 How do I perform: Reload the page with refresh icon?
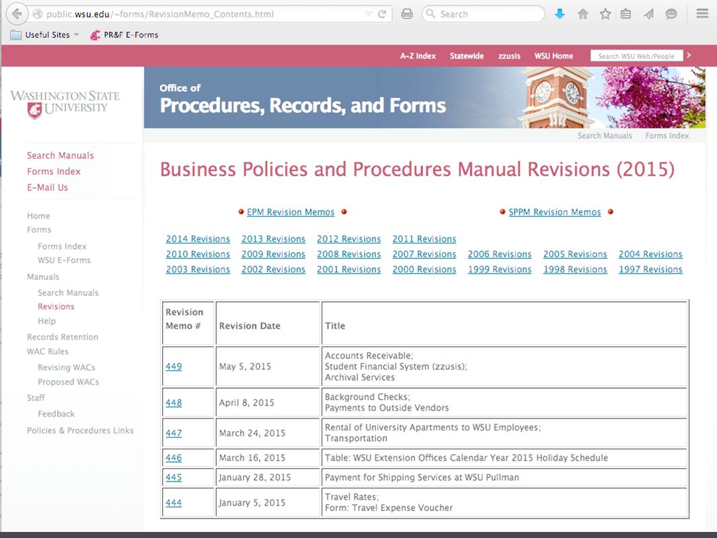[x=382, y=14]
